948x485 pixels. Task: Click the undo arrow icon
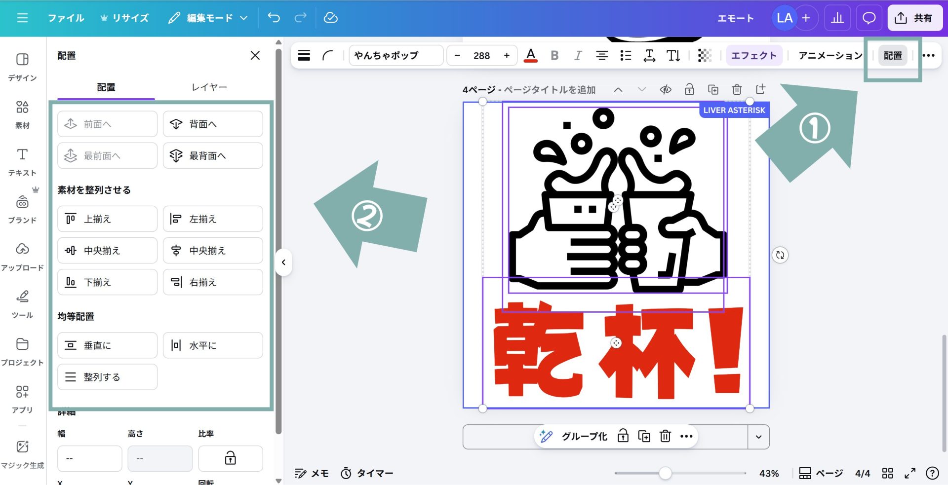[274, 18]
